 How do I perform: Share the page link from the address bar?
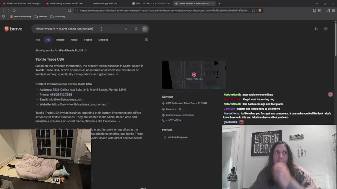(x=253, y=10)
